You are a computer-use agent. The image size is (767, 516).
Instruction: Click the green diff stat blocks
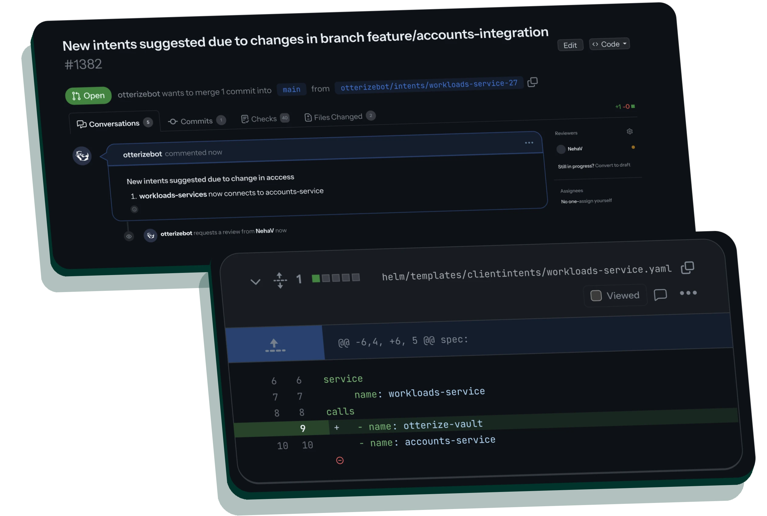(x=335, y=278)
